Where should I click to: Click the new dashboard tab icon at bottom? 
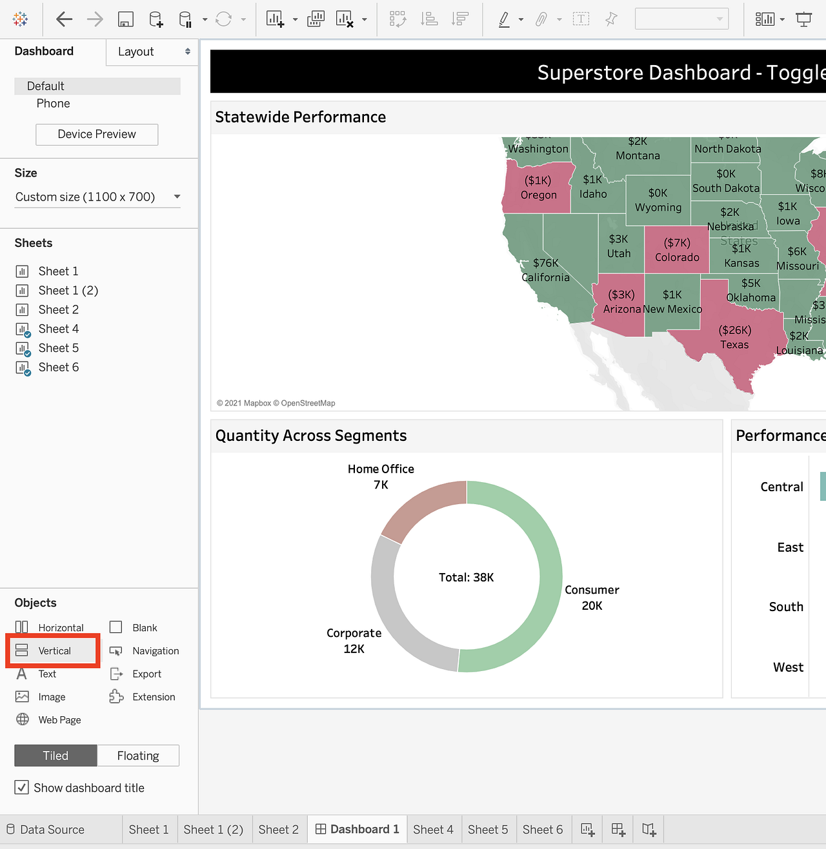(618, 830)
